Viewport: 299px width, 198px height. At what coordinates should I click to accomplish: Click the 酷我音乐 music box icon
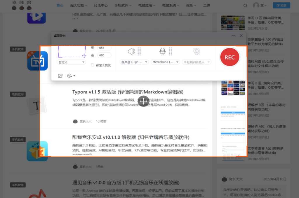click(x=37, y=151)
